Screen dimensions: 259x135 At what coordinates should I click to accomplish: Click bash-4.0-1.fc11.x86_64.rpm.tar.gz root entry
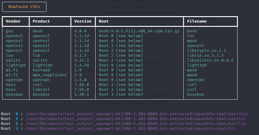(x=139, y=31)
